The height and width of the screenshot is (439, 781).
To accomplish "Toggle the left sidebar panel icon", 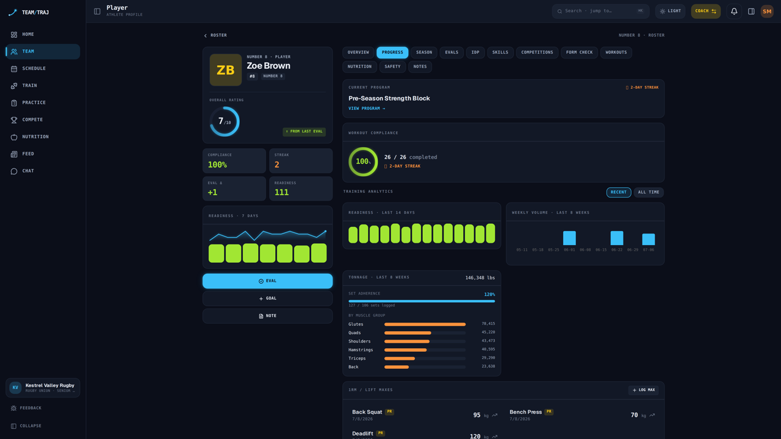I will 97,11.
